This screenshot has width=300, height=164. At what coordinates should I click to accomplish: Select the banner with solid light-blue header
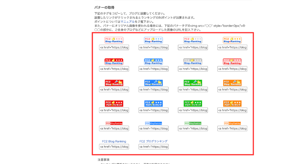154,62
